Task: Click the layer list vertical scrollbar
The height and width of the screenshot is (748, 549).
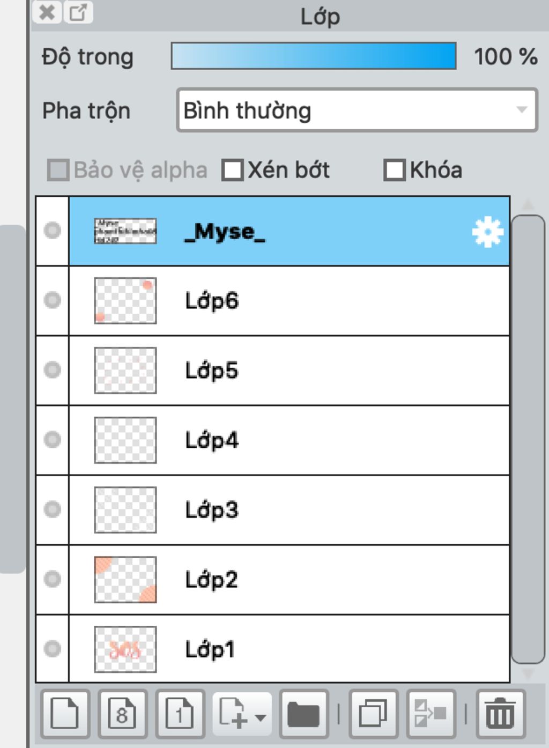Action: click(528, 439)
